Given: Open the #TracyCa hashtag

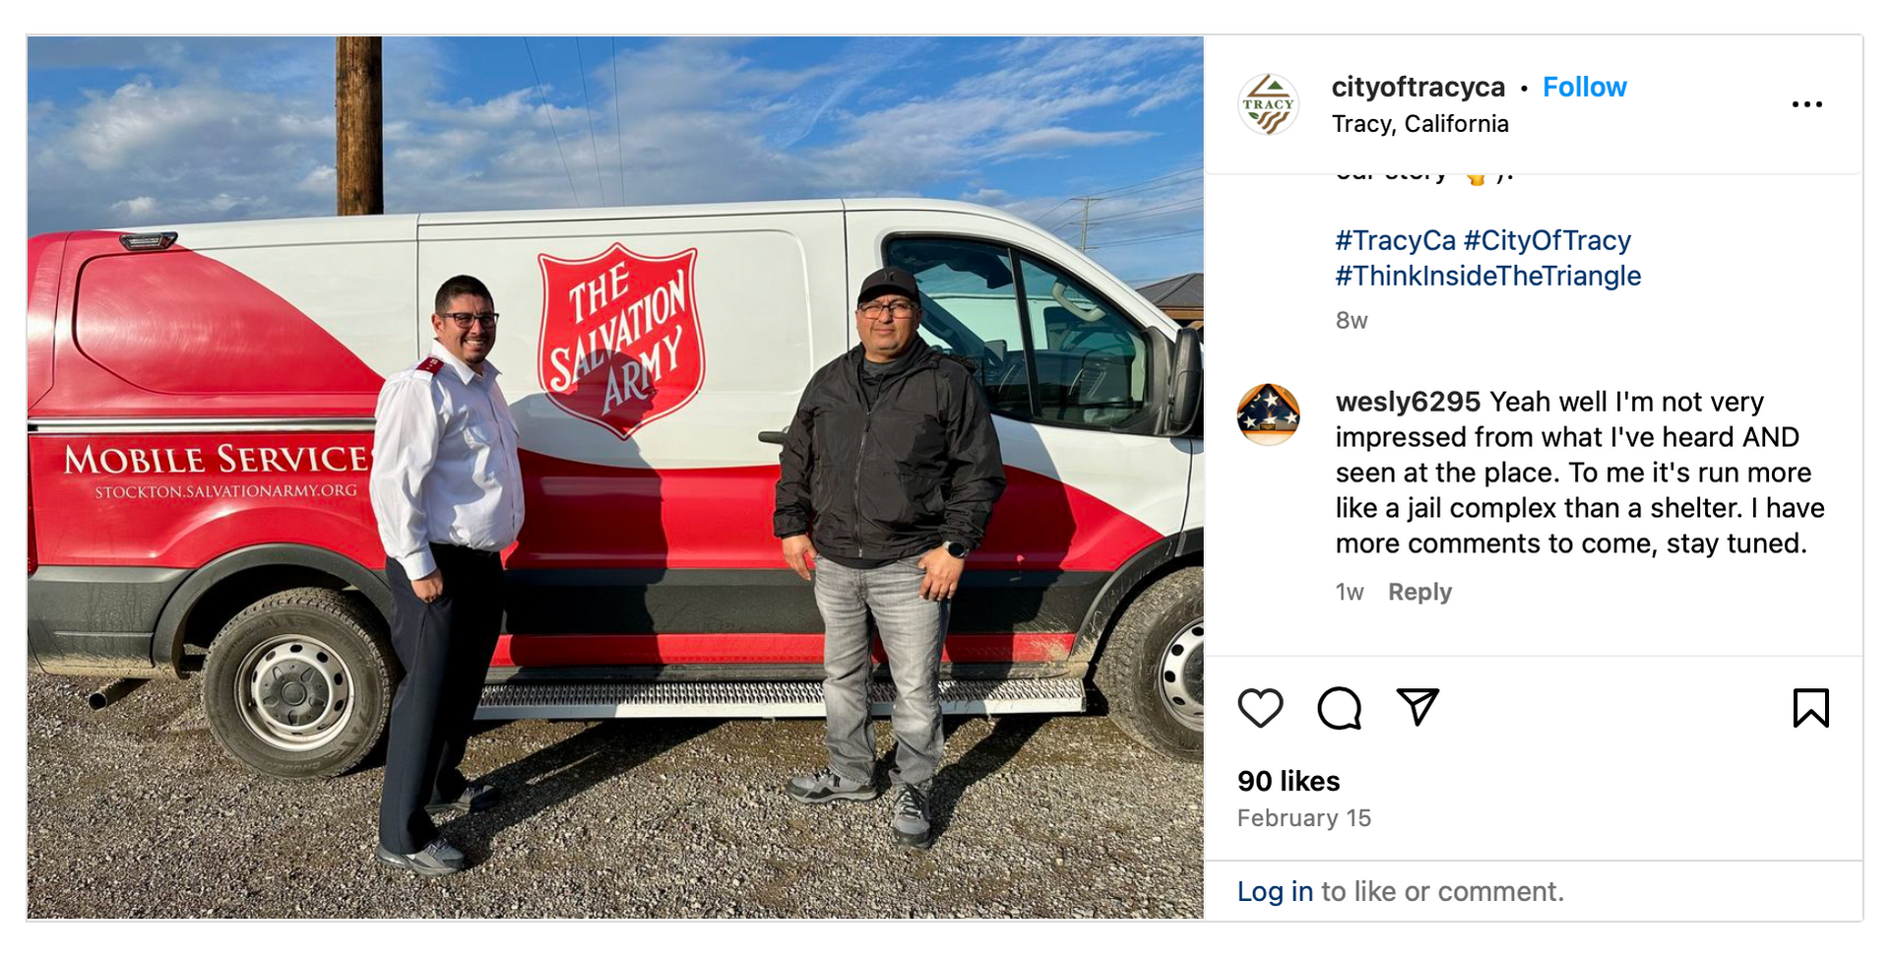Looking at the screenshot, I should pos(1395,240).
